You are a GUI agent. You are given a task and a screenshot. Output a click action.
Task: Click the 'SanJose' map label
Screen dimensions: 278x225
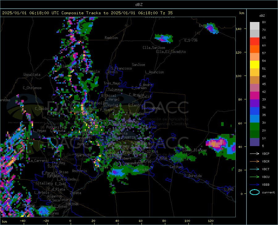coord(138,65)
